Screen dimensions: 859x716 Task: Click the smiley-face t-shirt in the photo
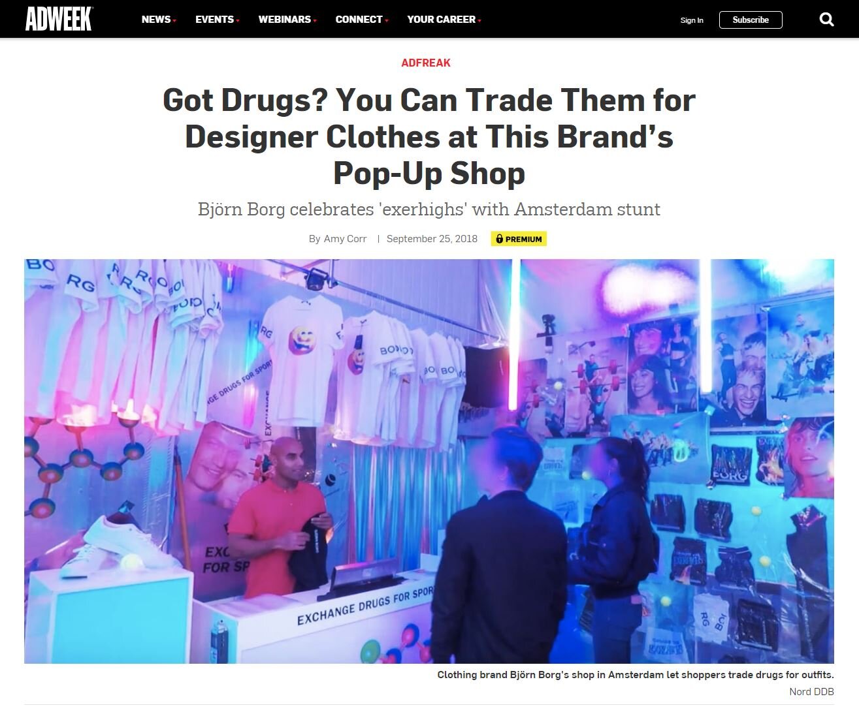point(302,359)
